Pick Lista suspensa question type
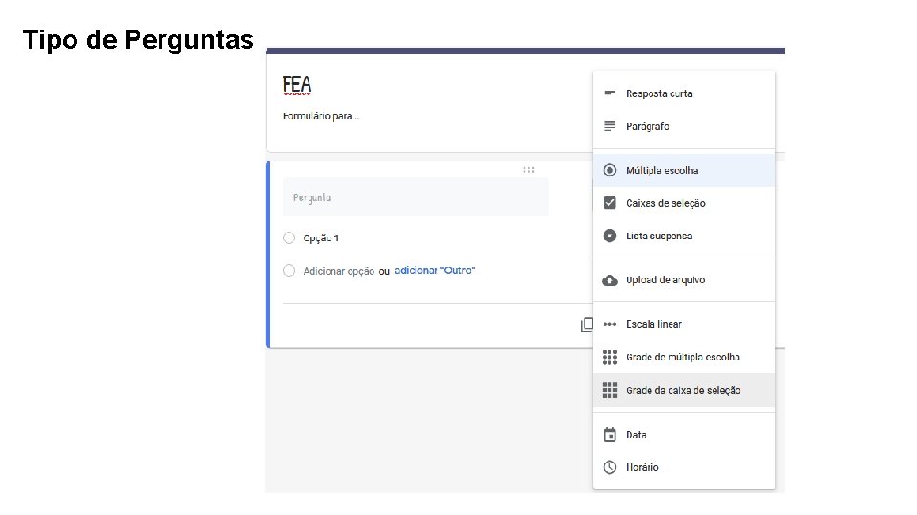 [684, 236]
